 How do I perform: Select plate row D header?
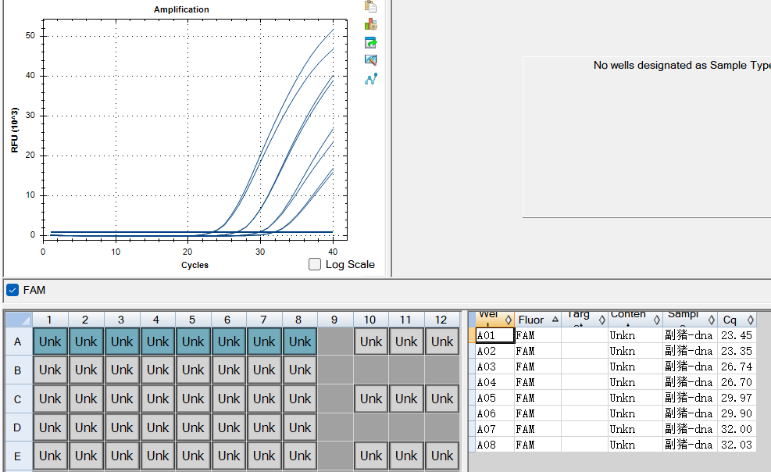click(x=18, y=427)
